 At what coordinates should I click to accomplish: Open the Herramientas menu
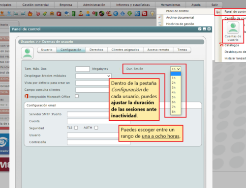click(170, 5)
